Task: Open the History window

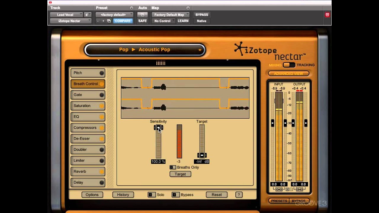Action: [x=123, y=195]
